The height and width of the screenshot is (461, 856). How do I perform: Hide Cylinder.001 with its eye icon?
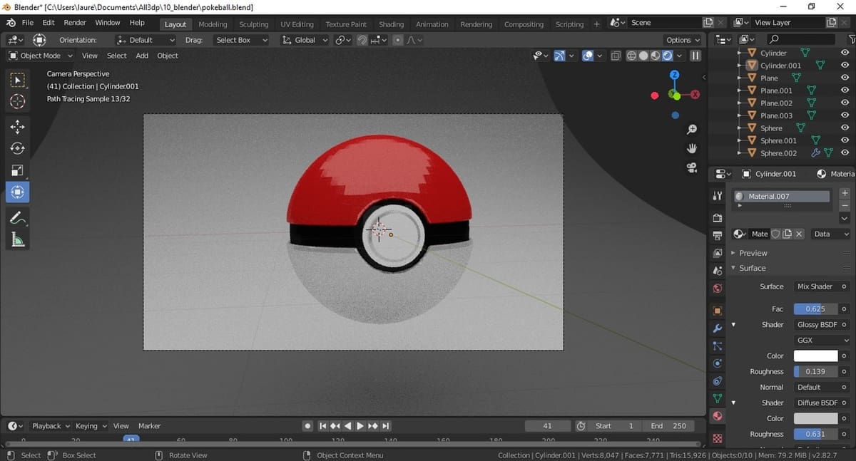[x=845, y=66]
